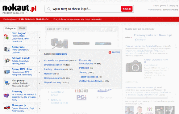The height and width of the screenshot is (114, 179).
Task: Open Zestawy komputerowe subcategory
Action: coord(90,81)
